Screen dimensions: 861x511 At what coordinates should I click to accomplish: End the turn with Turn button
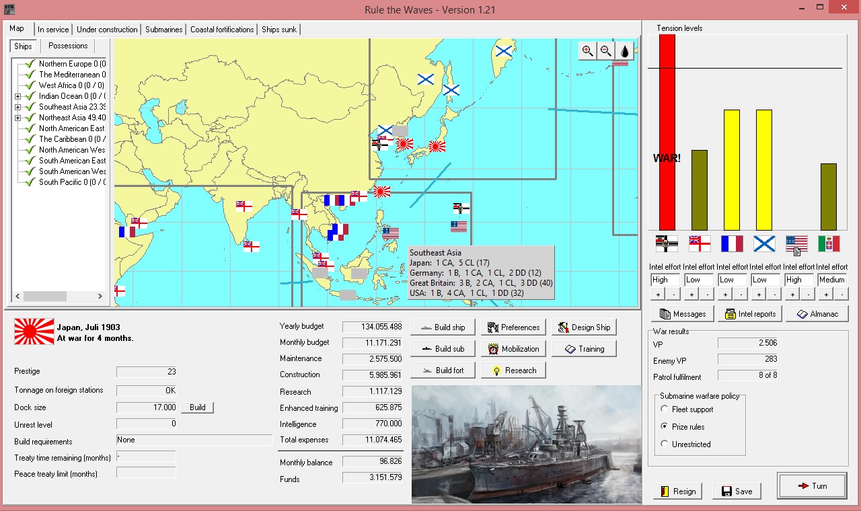pos(812,485)
